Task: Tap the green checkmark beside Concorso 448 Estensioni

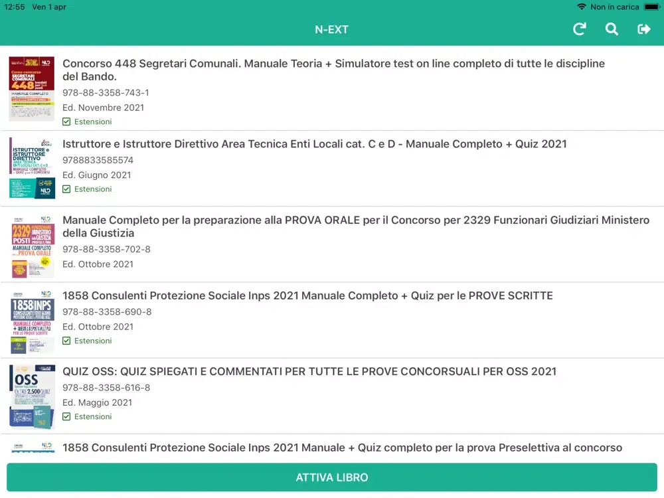Action: pos(66,122)
